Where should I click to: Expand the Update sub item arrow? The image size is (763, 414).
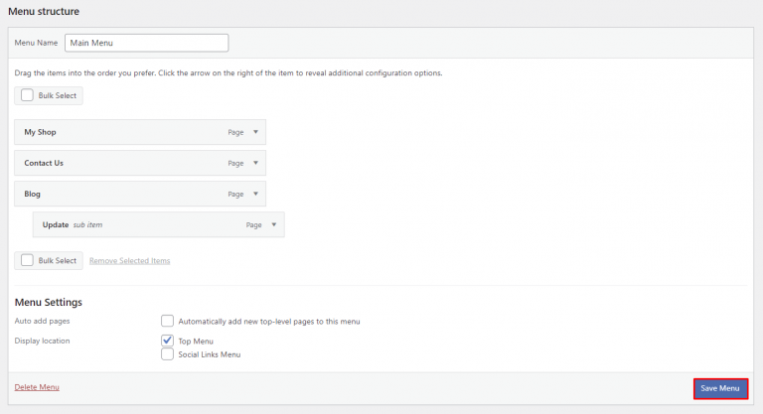(274, 225)
